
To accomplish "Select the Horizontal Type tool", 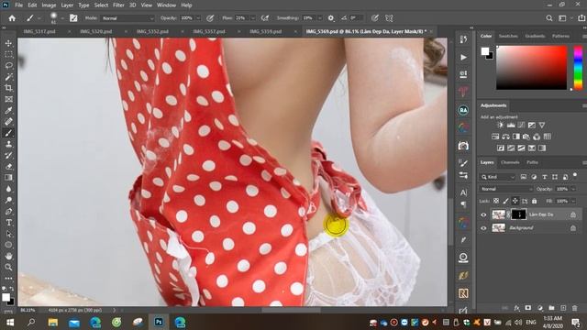I will click(8, 223).
